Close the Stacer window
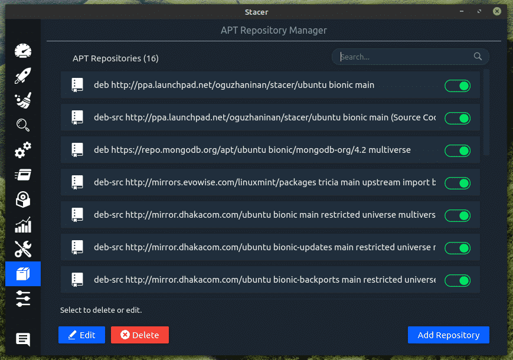This screenshot has width=513, height=360. tap(497, 11)
